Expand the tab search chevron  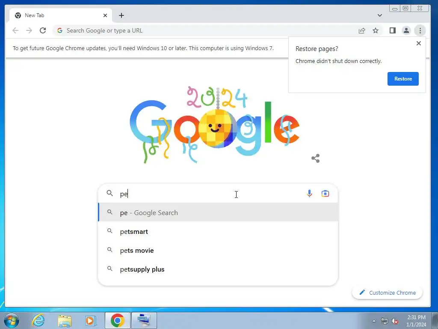point(380,15)
